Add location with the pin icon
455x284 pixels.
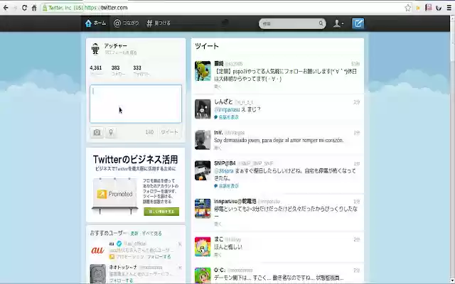111,133
